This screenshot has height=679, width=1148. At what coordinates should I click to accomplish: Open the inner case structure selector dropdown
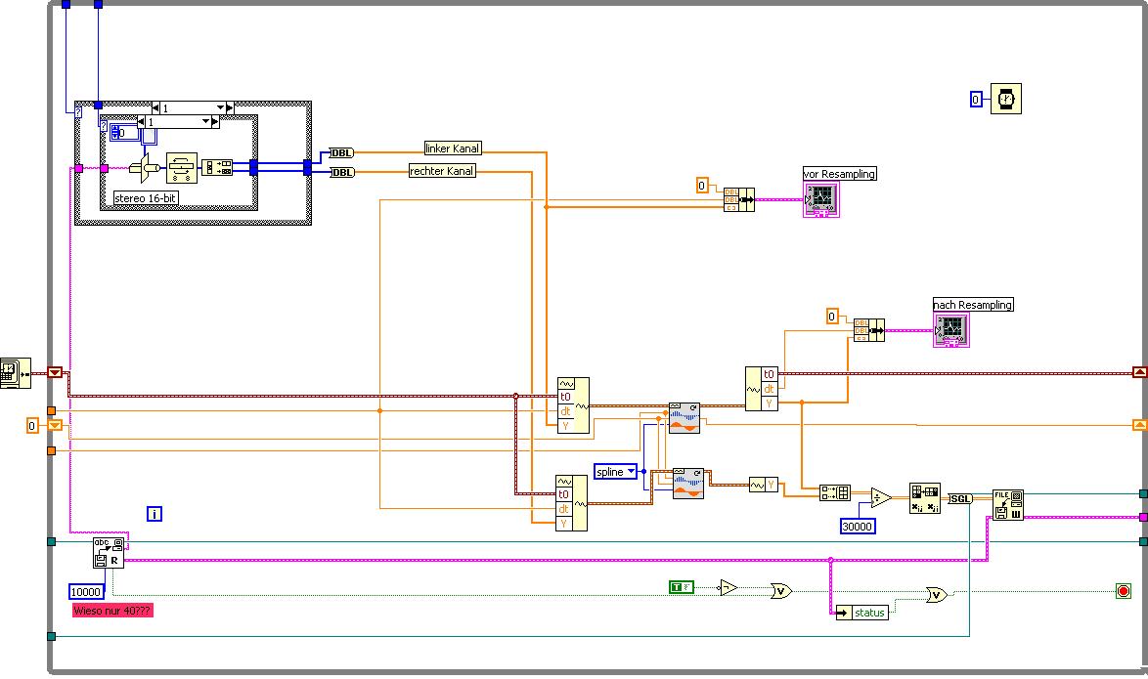click(x=206, y=121)
